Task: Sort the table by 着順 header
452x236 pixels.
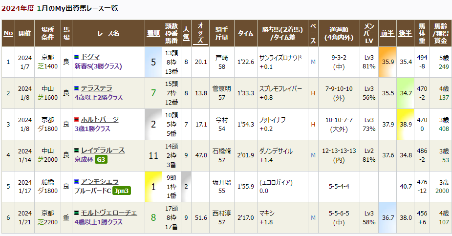Action: (153, 33)
